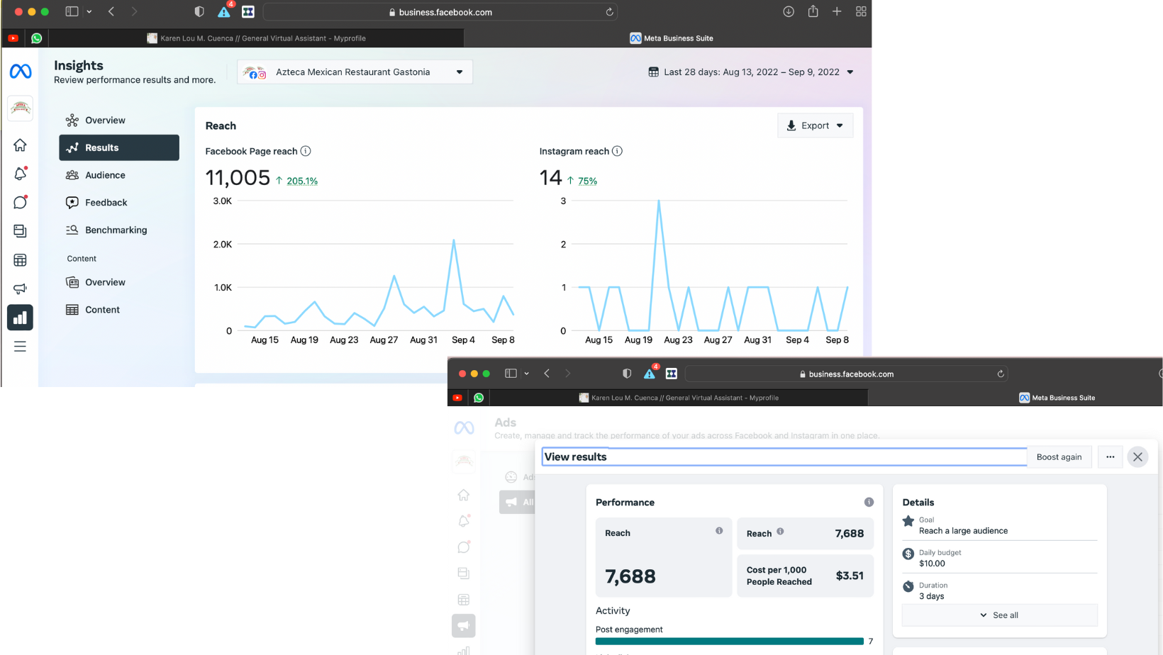Viewport: 1163px width, 655px height.
Task: Click shield icon in lower Safari toolbar
Action: (627, 374)
